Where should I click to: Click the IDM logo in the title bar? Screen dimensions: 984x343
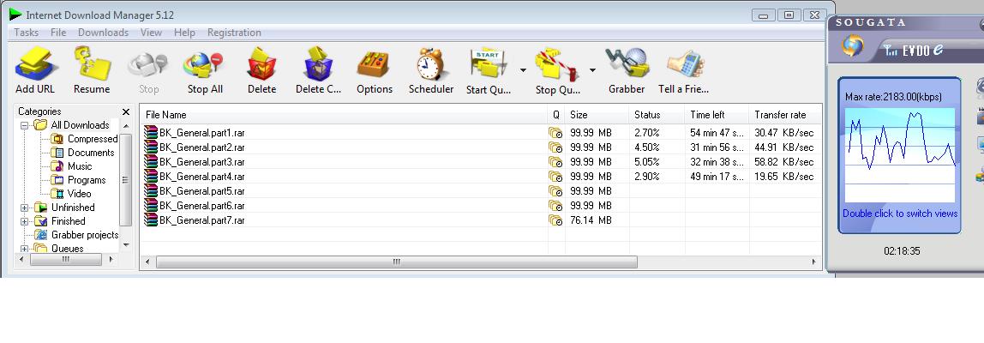(15, 15)
